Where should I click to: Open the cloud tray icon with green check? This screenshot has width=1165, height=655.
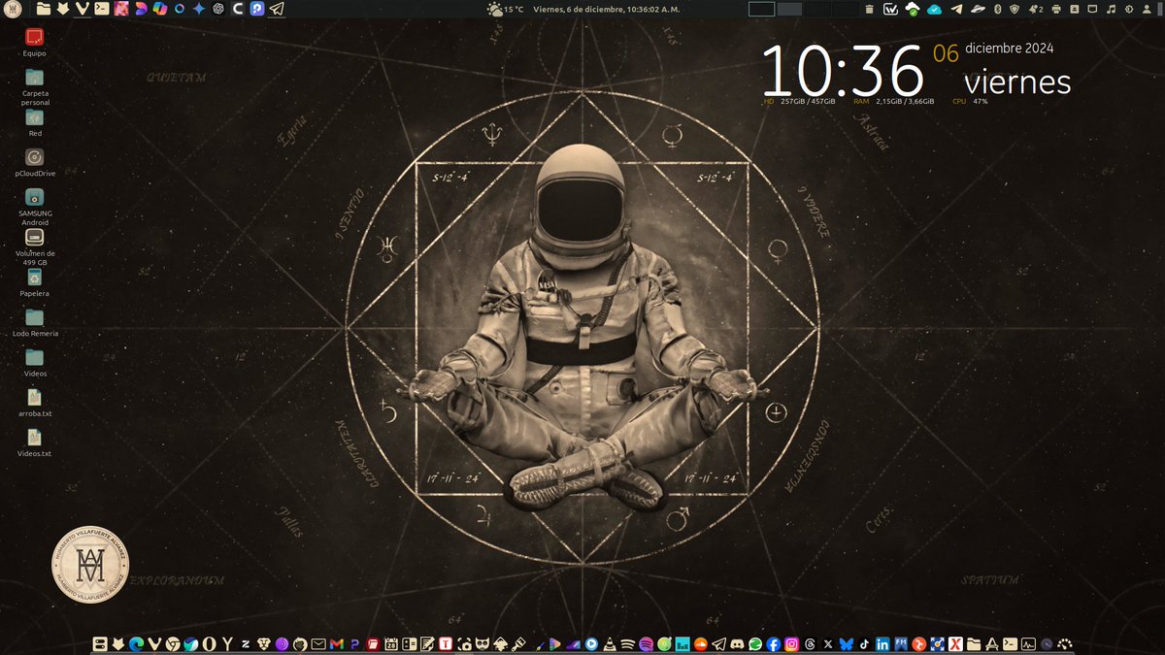click(x=913, y=9)
